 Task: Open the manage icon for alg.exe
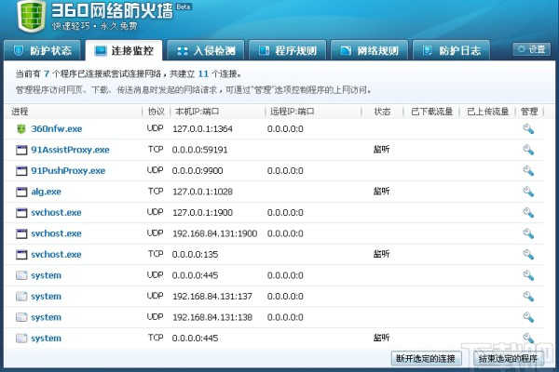tap(528, 192)
